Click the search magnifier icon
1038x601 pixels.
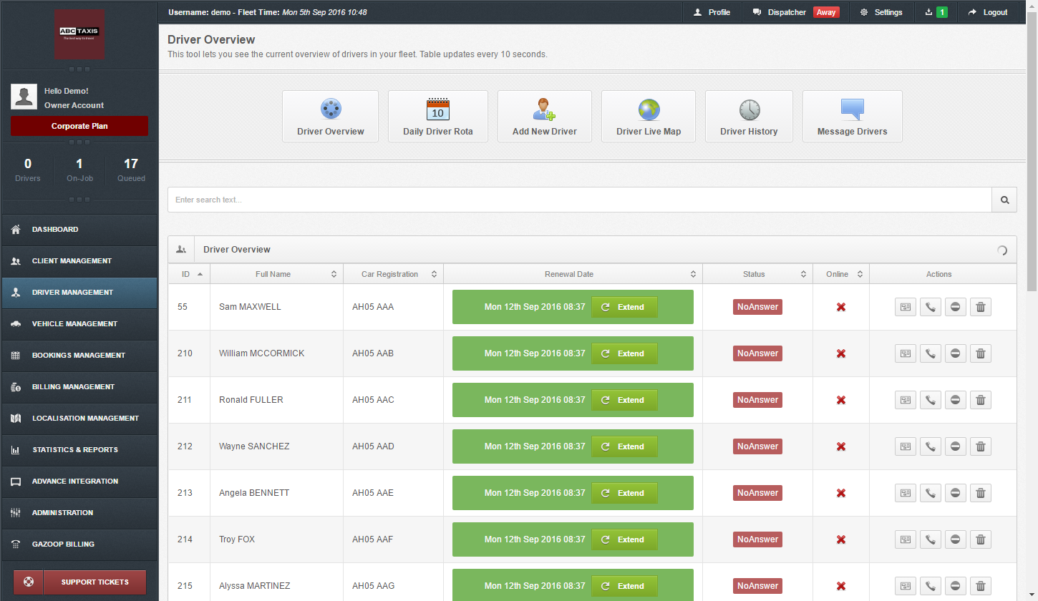(1004, 200)
